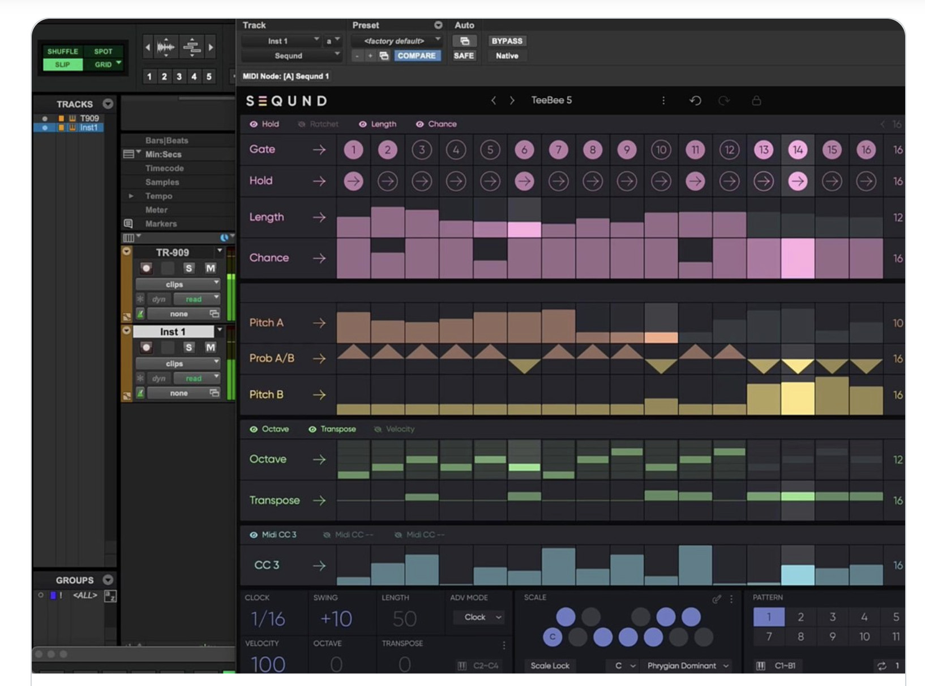Click the pencil edit icon in Scale panel

coord(717,598)
